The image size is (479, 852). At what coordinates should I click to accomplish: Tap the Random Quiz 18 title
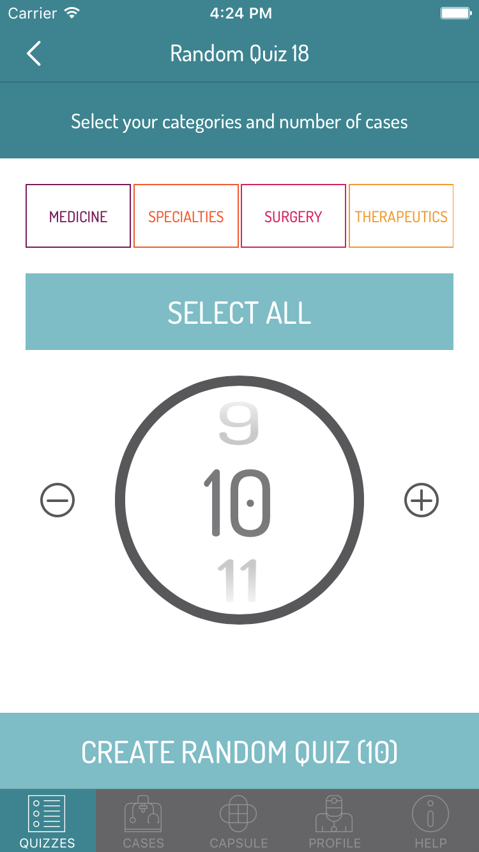240,54
